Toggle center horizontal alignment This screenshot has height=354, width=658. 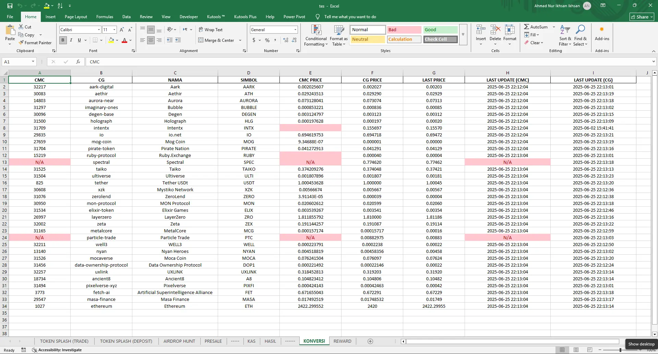coord(151,40)
